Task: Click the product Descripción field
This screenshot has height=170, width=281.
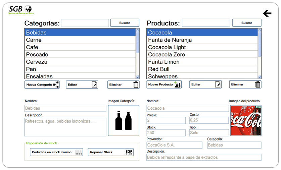Action: [x=204, y=157]
